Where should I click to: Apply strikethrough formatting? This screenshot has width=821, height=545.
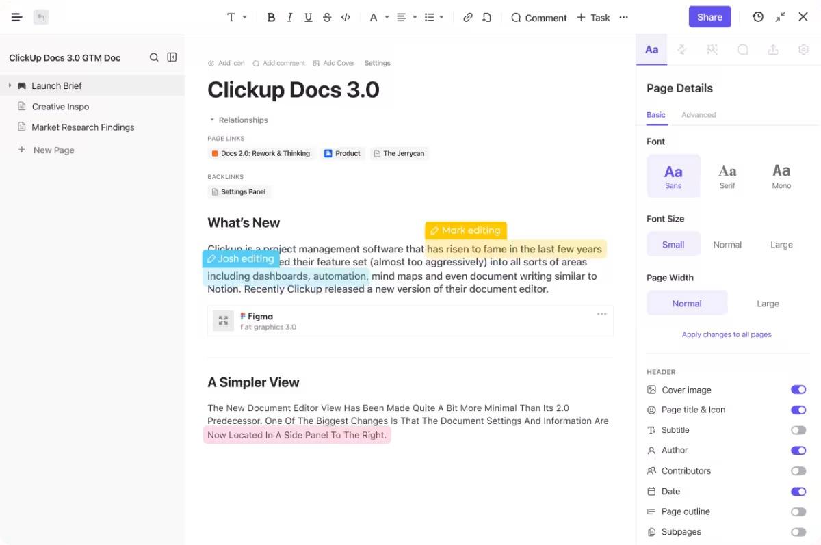[x=327, y=17]
